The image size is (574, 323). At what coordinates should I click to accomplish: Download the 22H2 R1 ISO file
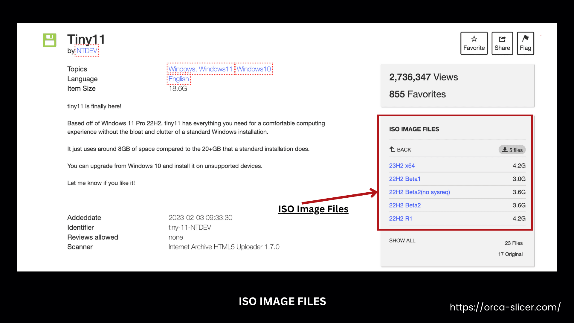click(400, 218)
